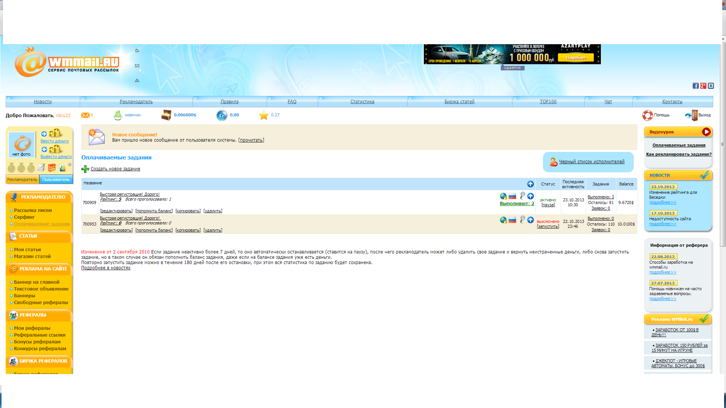Click the Вывести деньги link
726x408 pixels.
coord(56,156)
